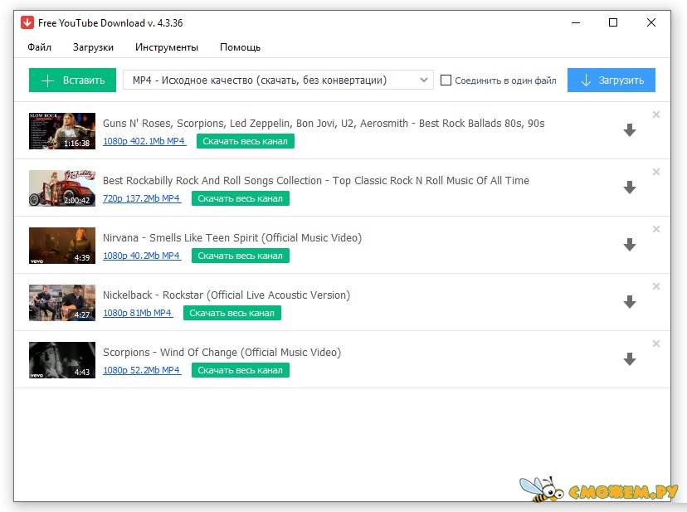
Task: Click the Slow Rock thumbnail with 1:16:38 duration
Action: click(62, 131)
